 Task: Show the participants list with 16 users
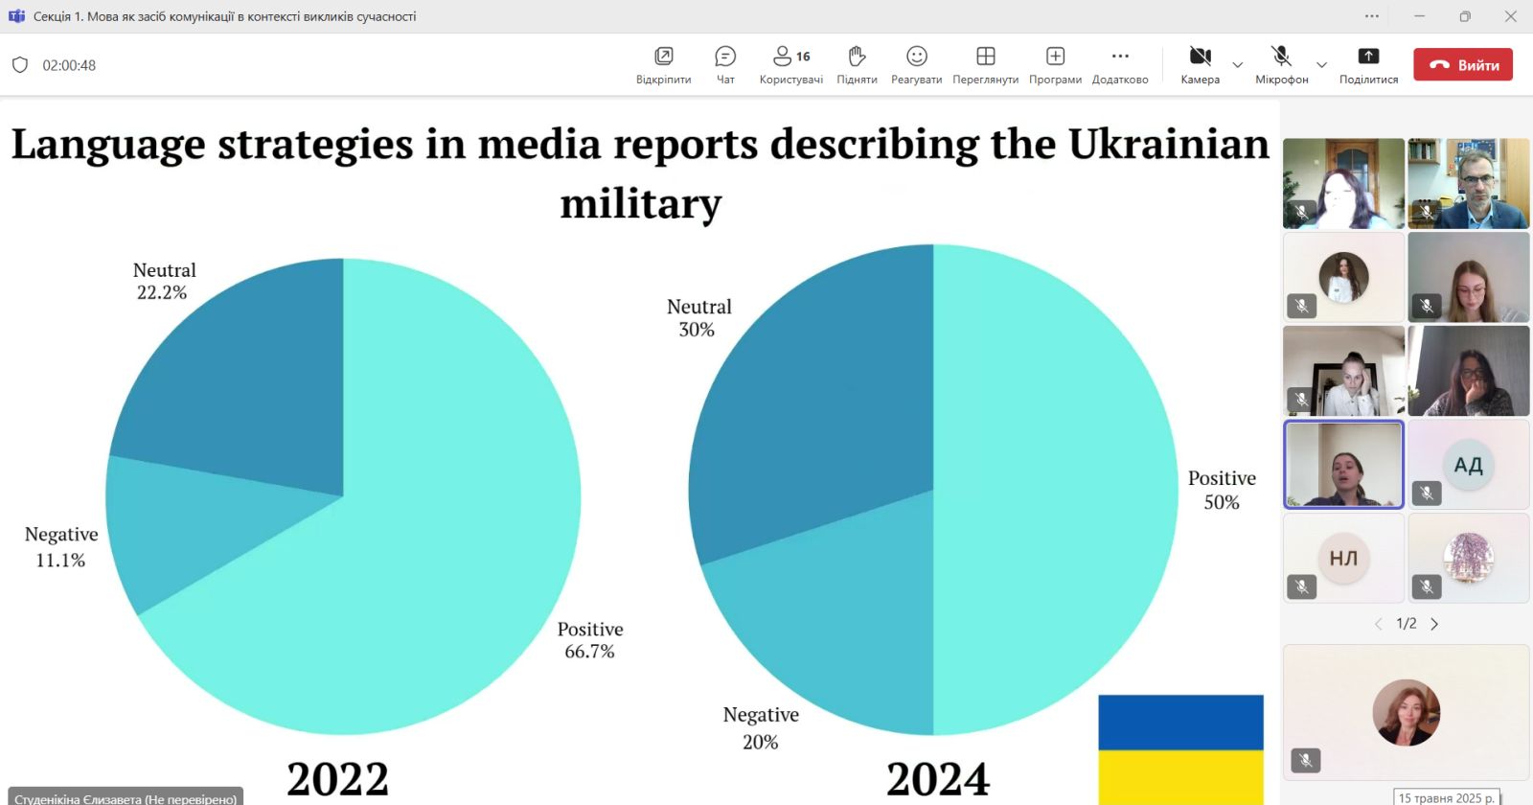pos(790,64)
